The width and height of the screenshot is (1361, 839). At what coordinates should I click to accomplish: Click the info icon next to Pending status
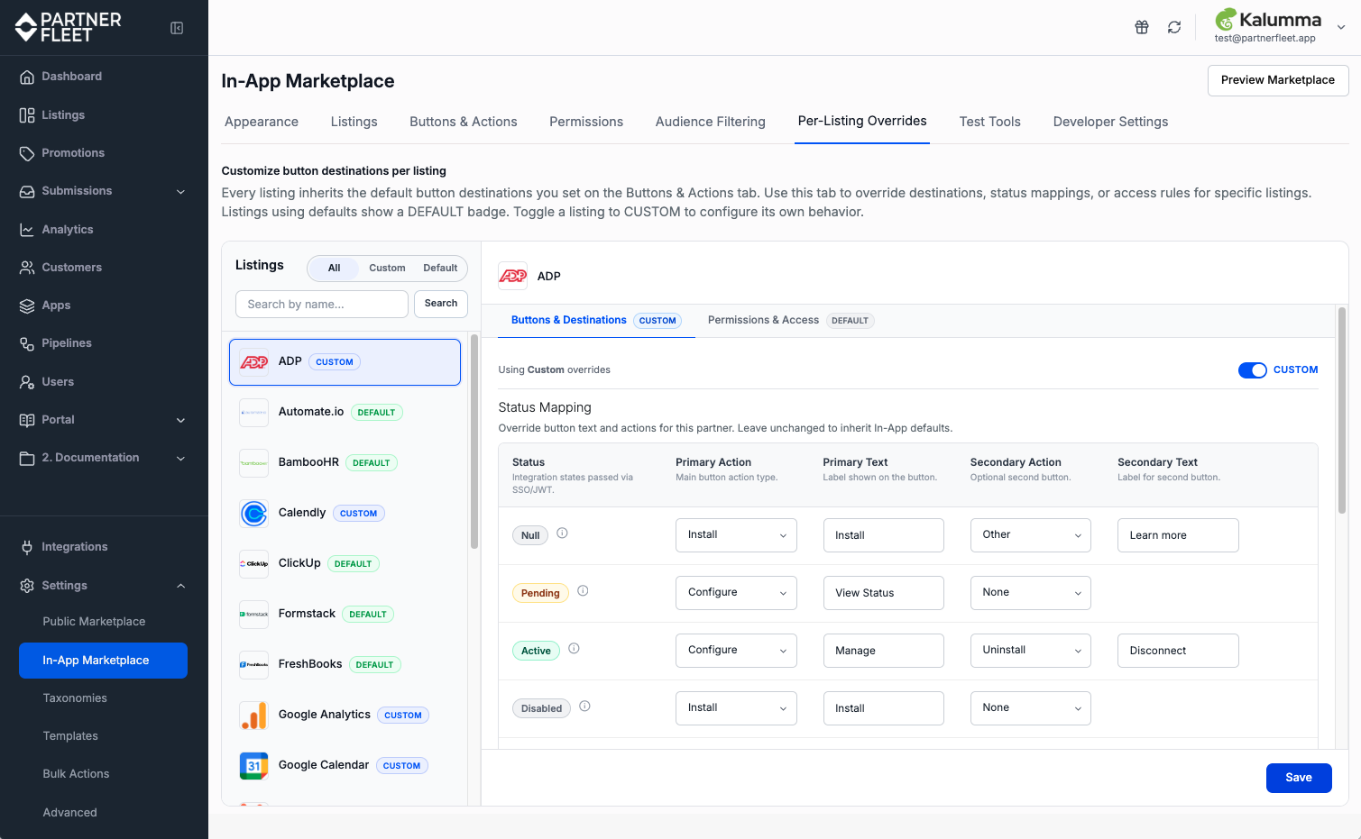click(x=583, y=591)
